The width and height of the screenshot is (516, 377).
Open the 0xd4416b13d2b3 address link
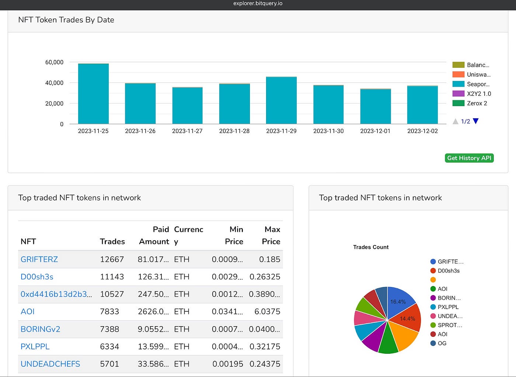tap(56, 294)
